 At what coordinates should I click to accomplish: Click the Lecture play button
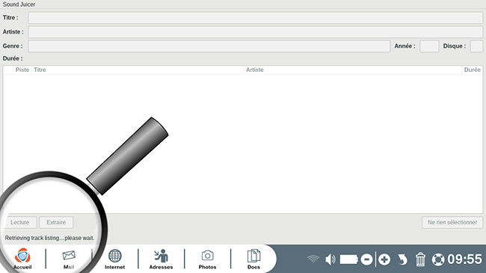(x=20, y=222)
